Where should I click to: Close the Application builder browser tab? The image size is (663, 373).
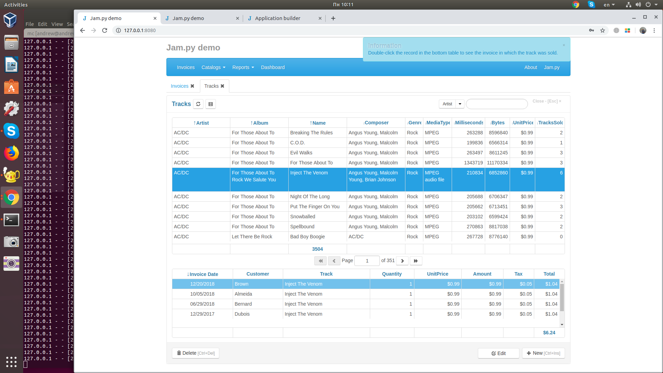point(320,18)
